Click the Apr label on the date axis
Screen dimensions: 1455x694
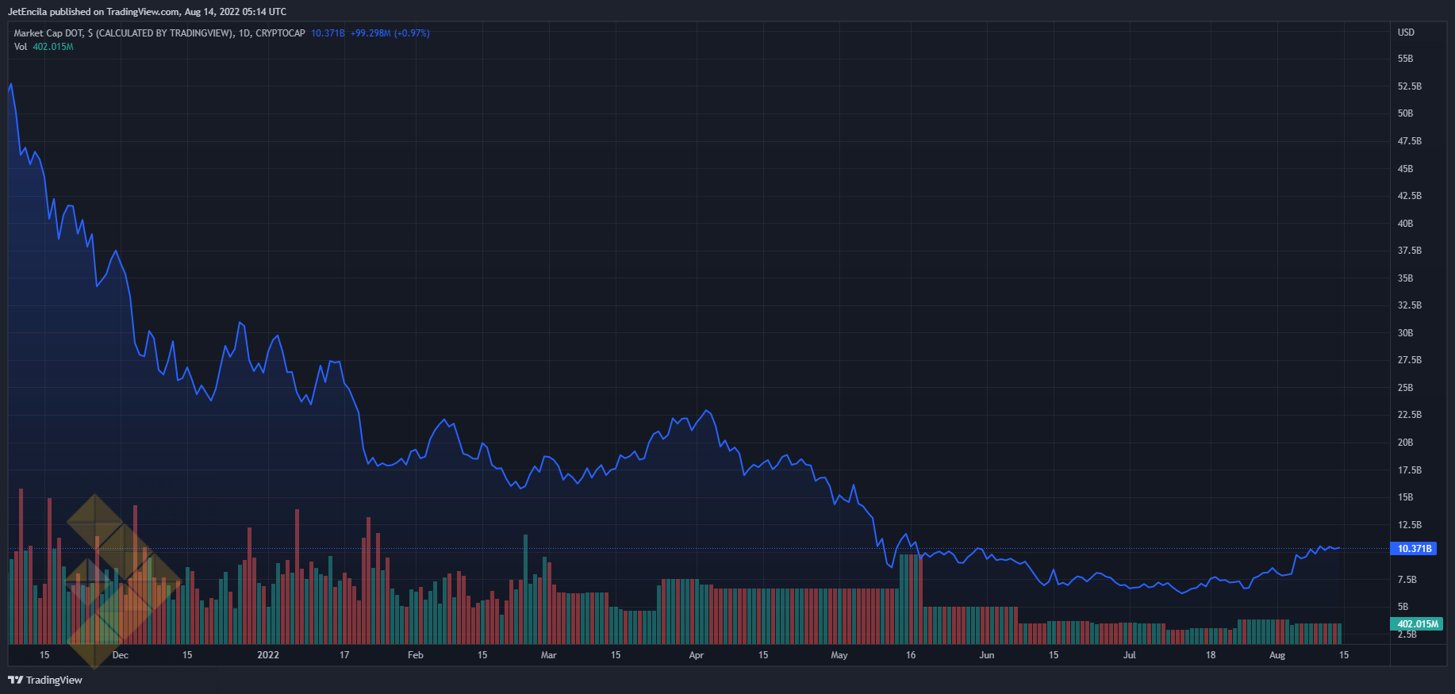tap(697, 655)
